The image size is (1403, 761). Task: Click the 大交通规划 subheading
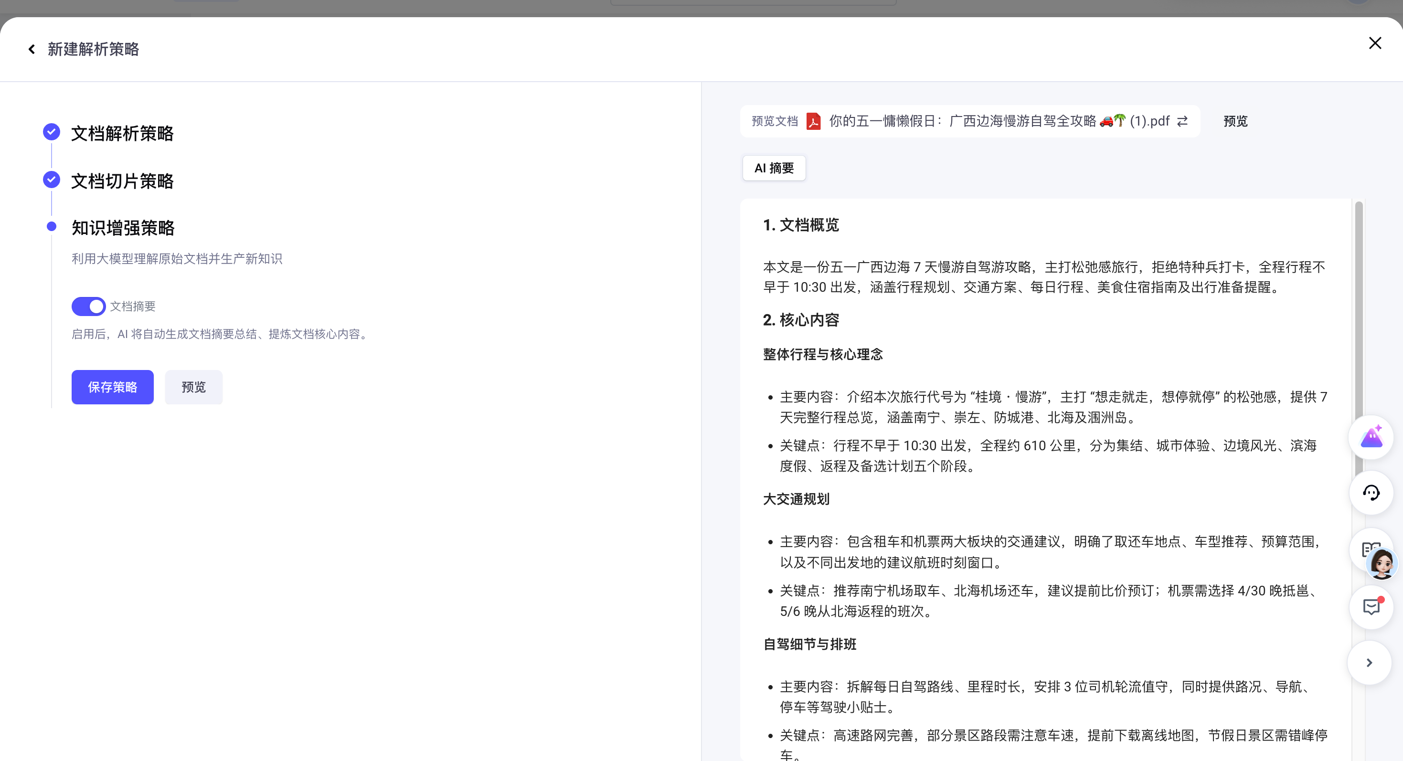point(796,499)
